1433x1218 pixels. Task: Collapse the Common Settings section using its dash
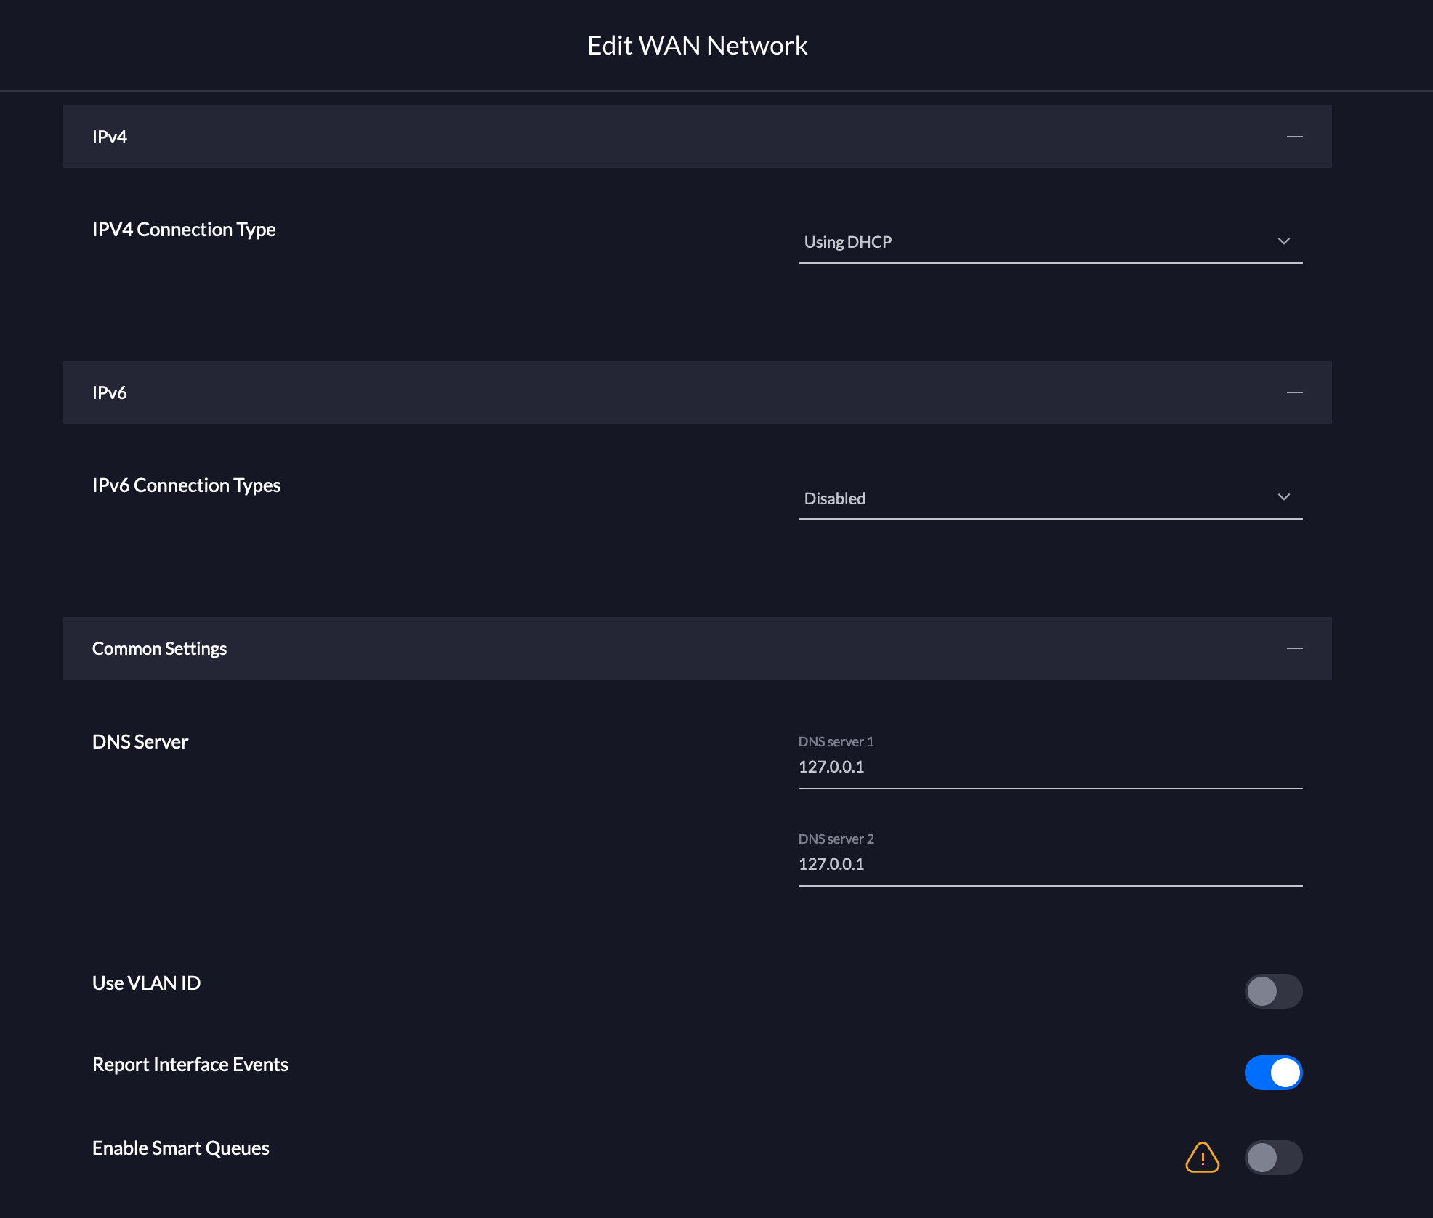click(1296, 648)
